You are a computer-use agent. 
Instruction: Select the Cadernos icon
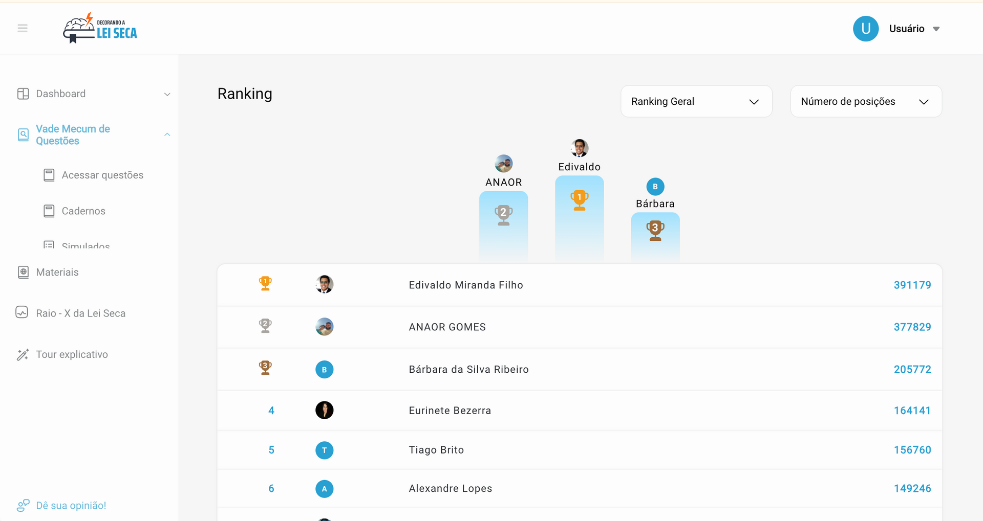49,210
